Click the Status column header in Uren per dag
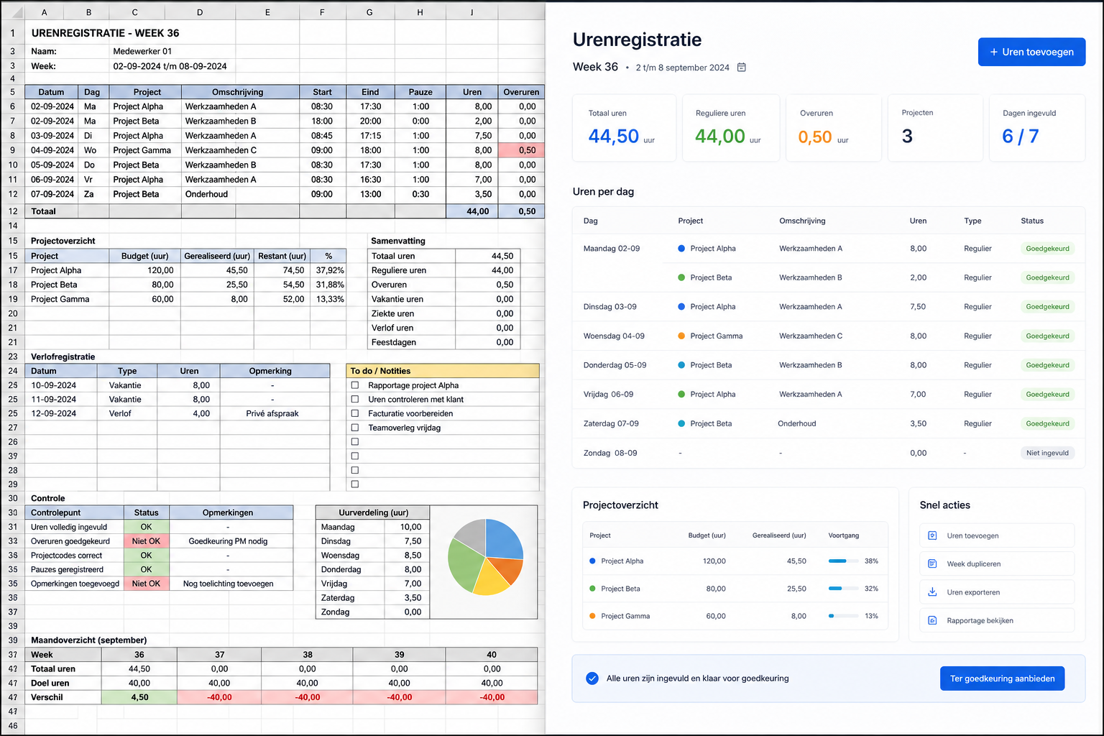 1032,221
